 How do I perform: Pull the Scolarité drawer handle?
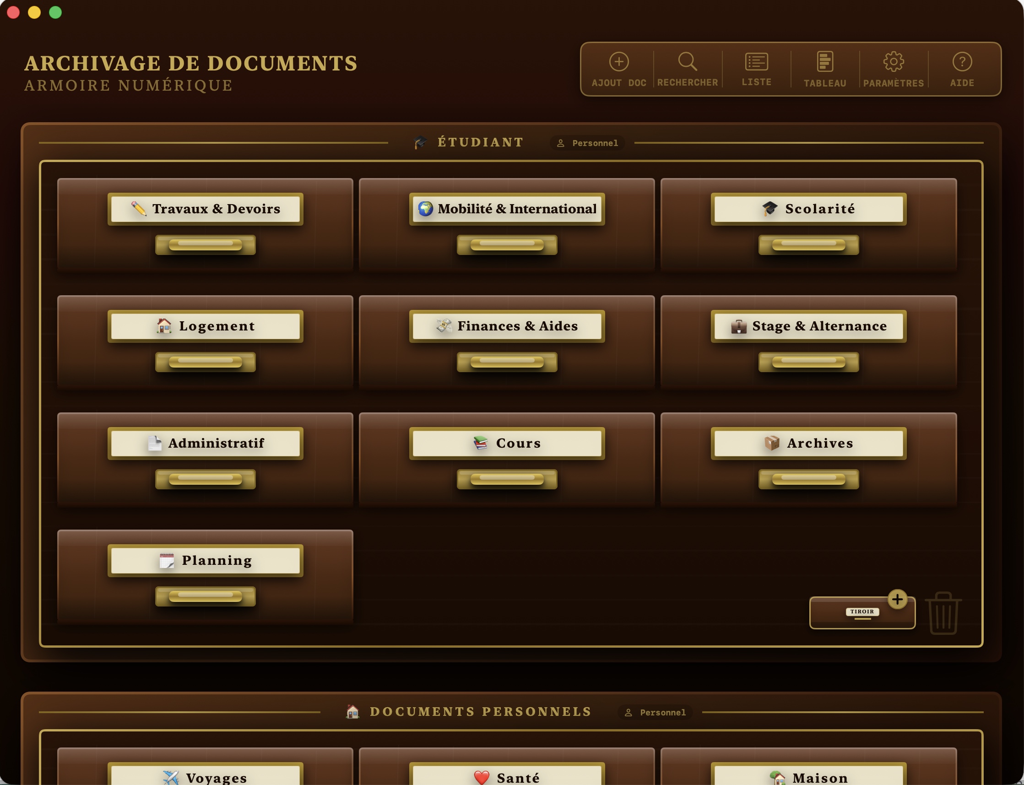point(808,245)
